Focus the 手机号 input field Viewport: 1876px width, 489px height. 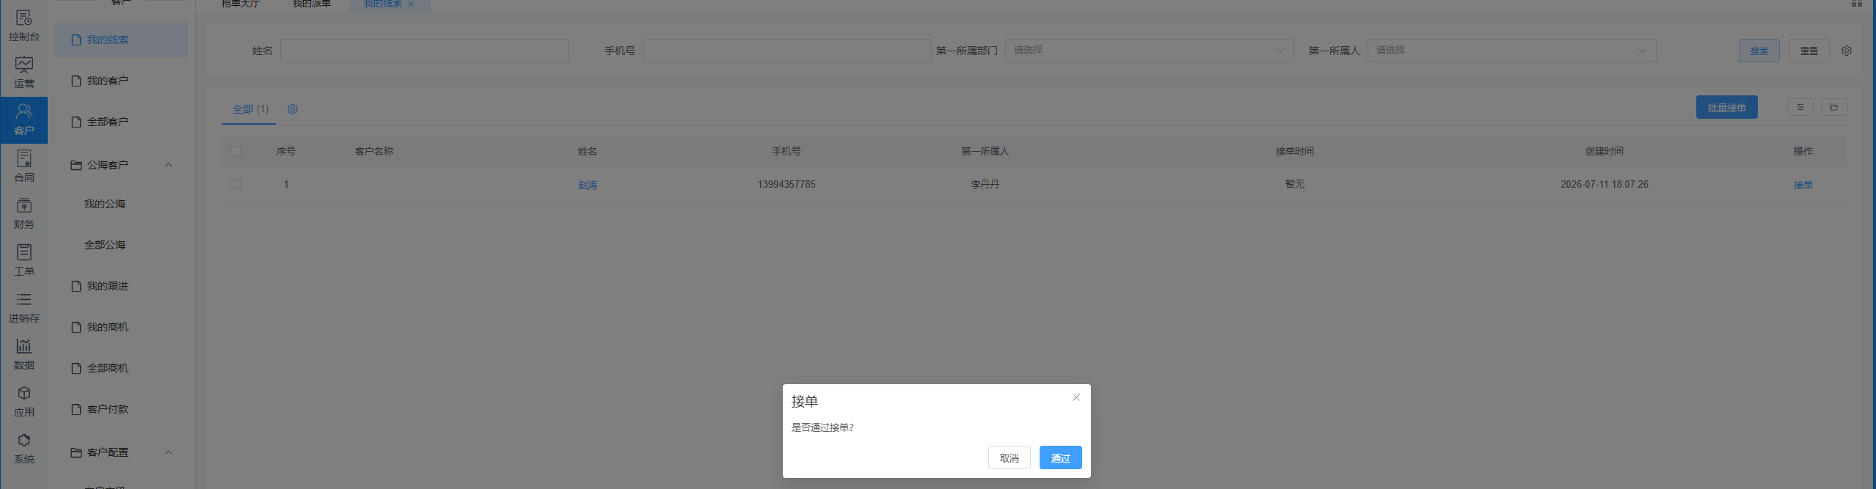click(786, 51)
